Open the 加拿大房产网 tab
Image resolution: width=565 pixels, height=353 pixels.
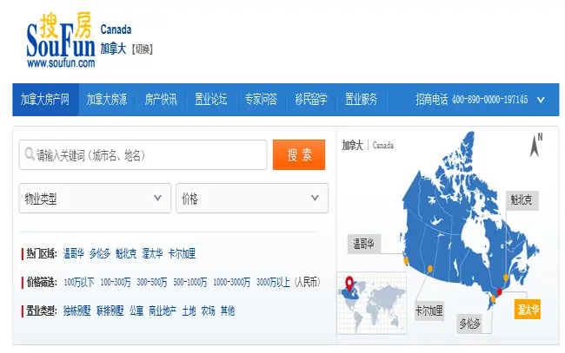[45, 100]
